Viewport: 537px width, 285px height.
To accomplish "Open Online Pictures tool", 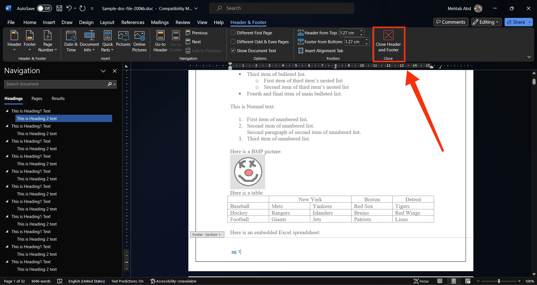I will tap(139, 41).
